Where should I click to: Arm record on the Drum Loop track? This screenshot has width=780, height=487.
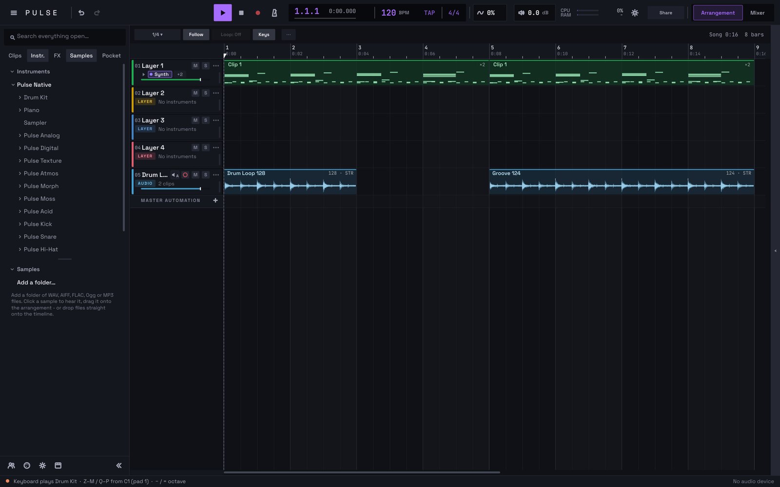(185, 175)
